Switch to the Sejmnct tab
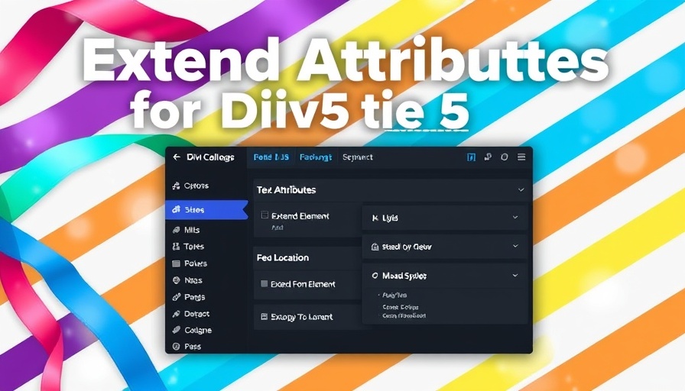 click(357, 157)
